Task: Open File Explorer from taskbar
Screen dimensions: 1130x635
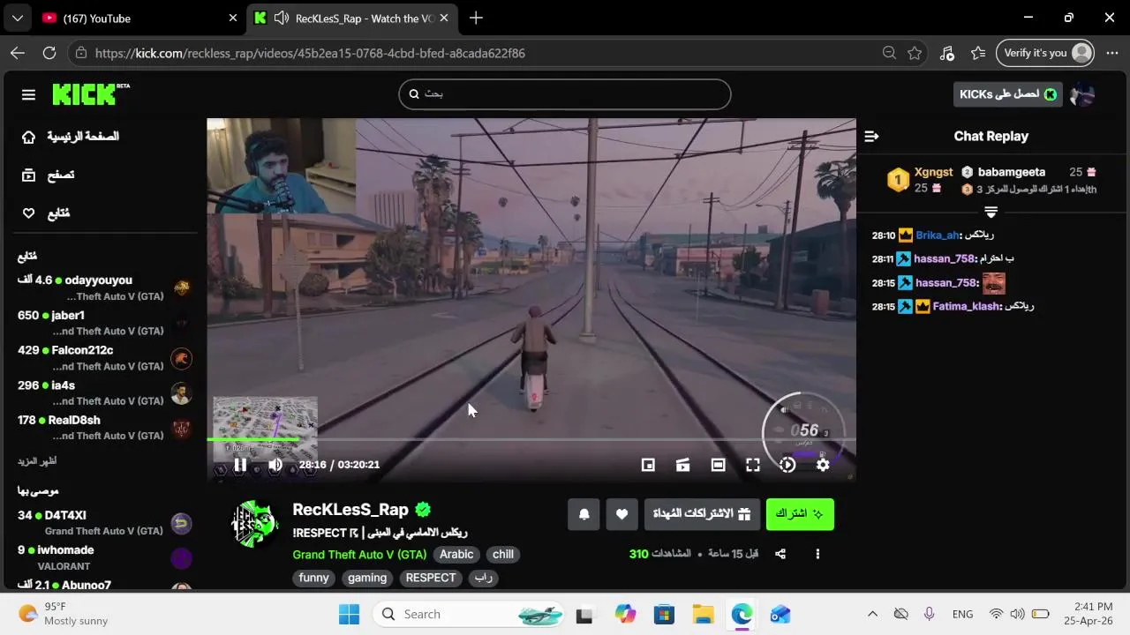Action: [703, 614]
